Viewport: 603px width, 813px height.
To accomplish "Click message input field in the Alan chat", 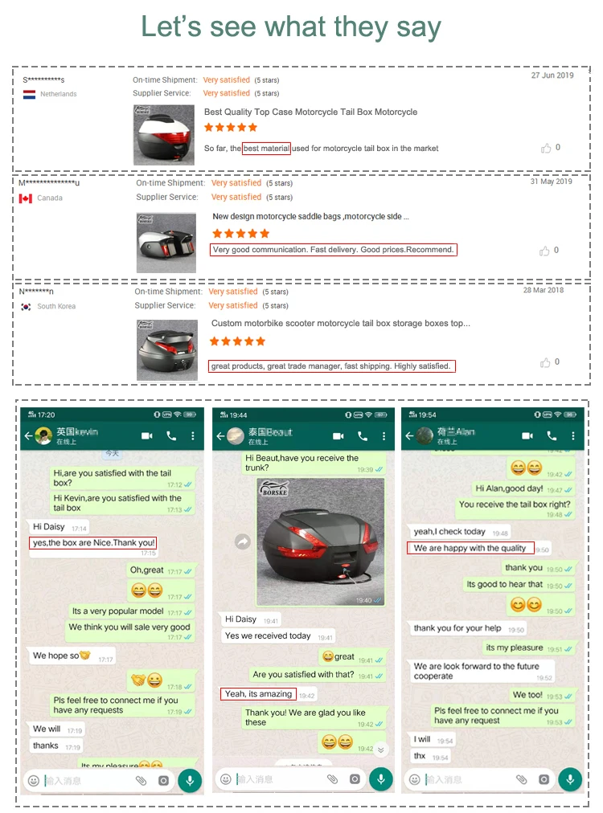I will 469,779.
